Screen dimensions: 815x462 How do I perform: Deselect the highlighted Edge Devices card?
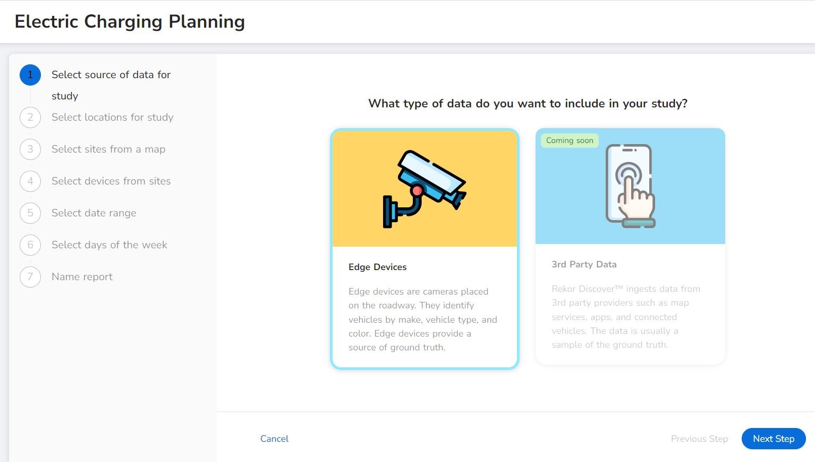click(x=424, y=247)
